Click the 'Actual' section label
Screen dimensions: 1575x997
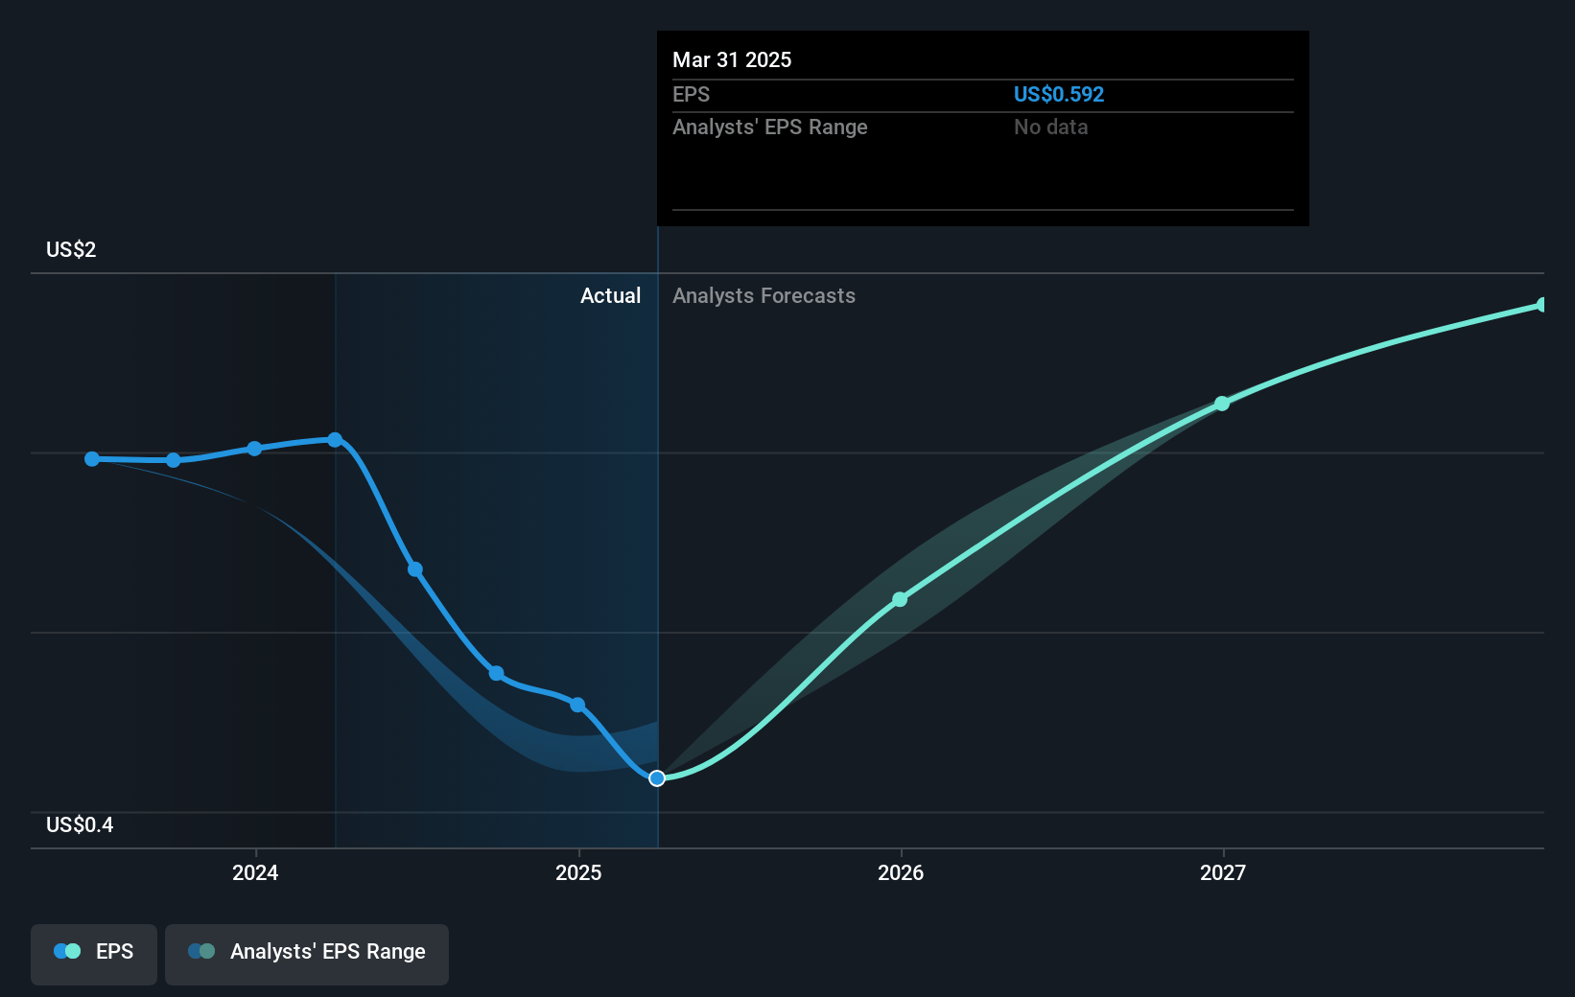tap(610, 295)
